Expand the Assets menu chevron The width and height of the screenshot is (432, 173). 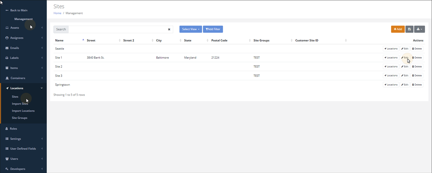click(x=42, y=28)
